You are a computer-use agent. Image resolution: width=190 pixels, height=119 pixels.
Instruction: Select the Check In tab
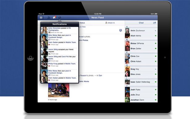coord(110,23)
